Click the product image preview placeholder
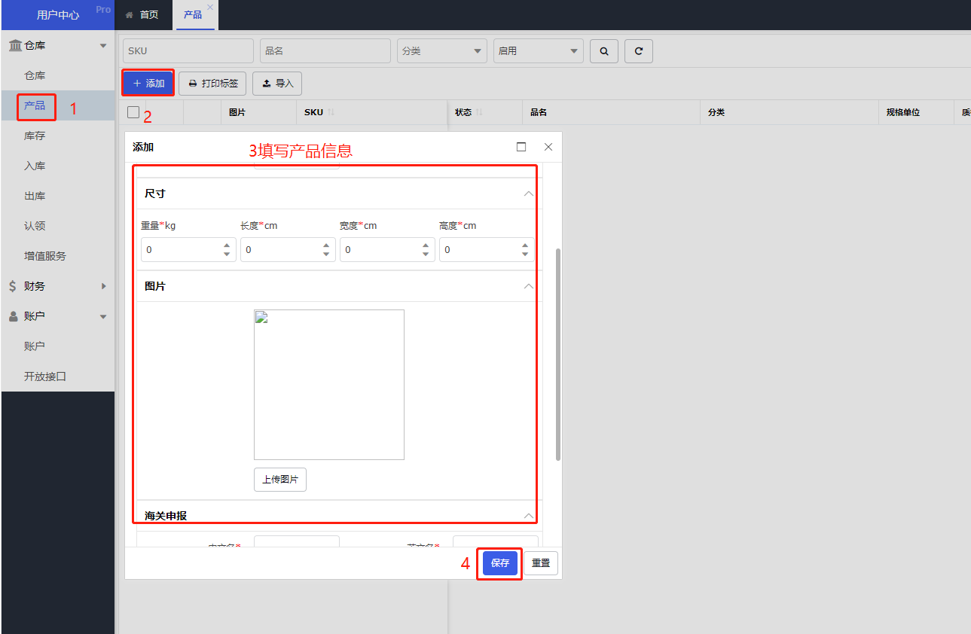This screenshot has width=971, height=634. coord(329,385)
